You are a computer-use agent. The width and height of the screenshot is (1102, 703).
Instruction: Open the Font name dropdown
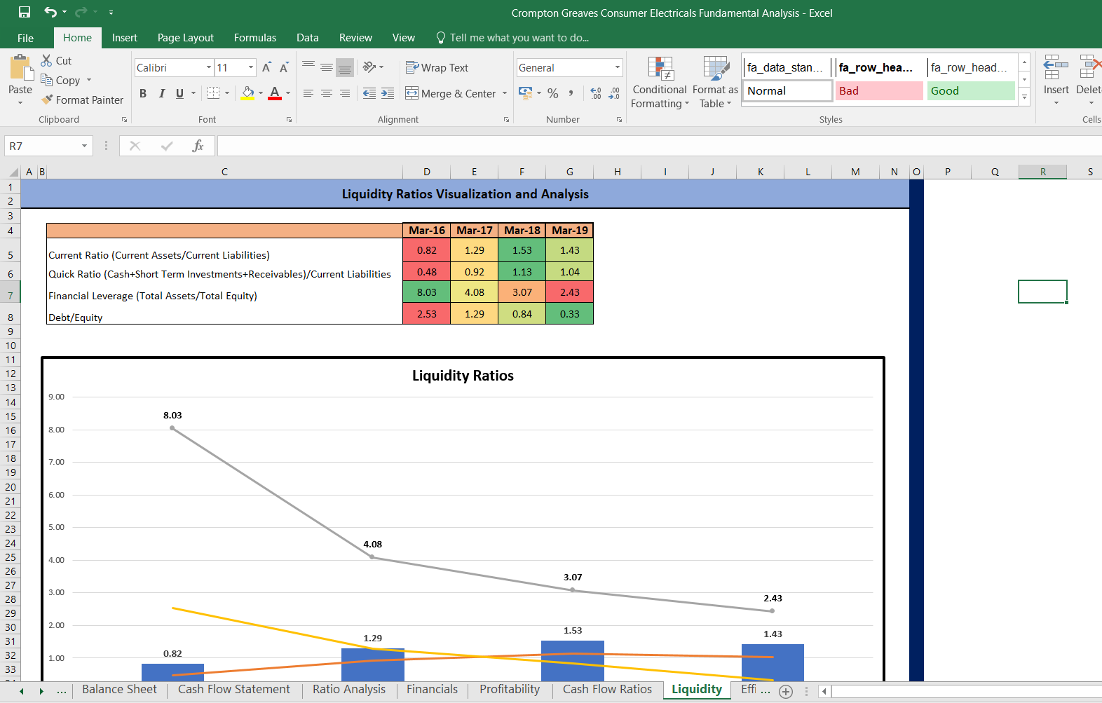pos(209,67)
